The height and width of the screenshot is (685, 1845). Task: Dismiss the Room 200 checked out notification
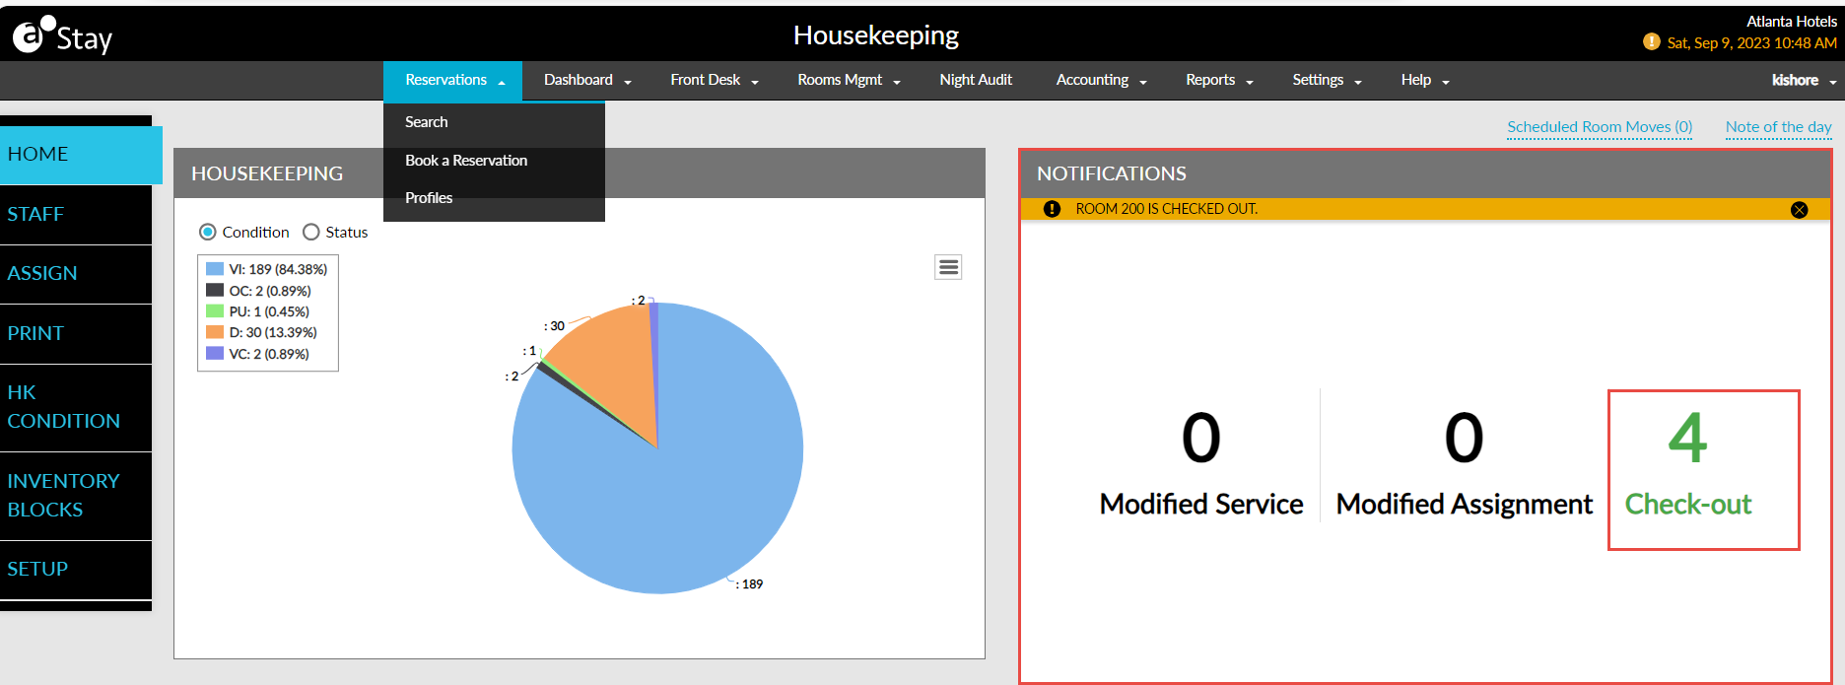pyautogui.click(x=1799, y=210)
